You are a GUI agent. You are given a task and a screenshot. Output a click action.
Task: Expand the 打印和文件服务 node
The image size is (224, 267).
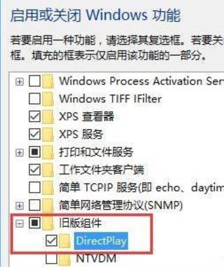pos(20,152)
